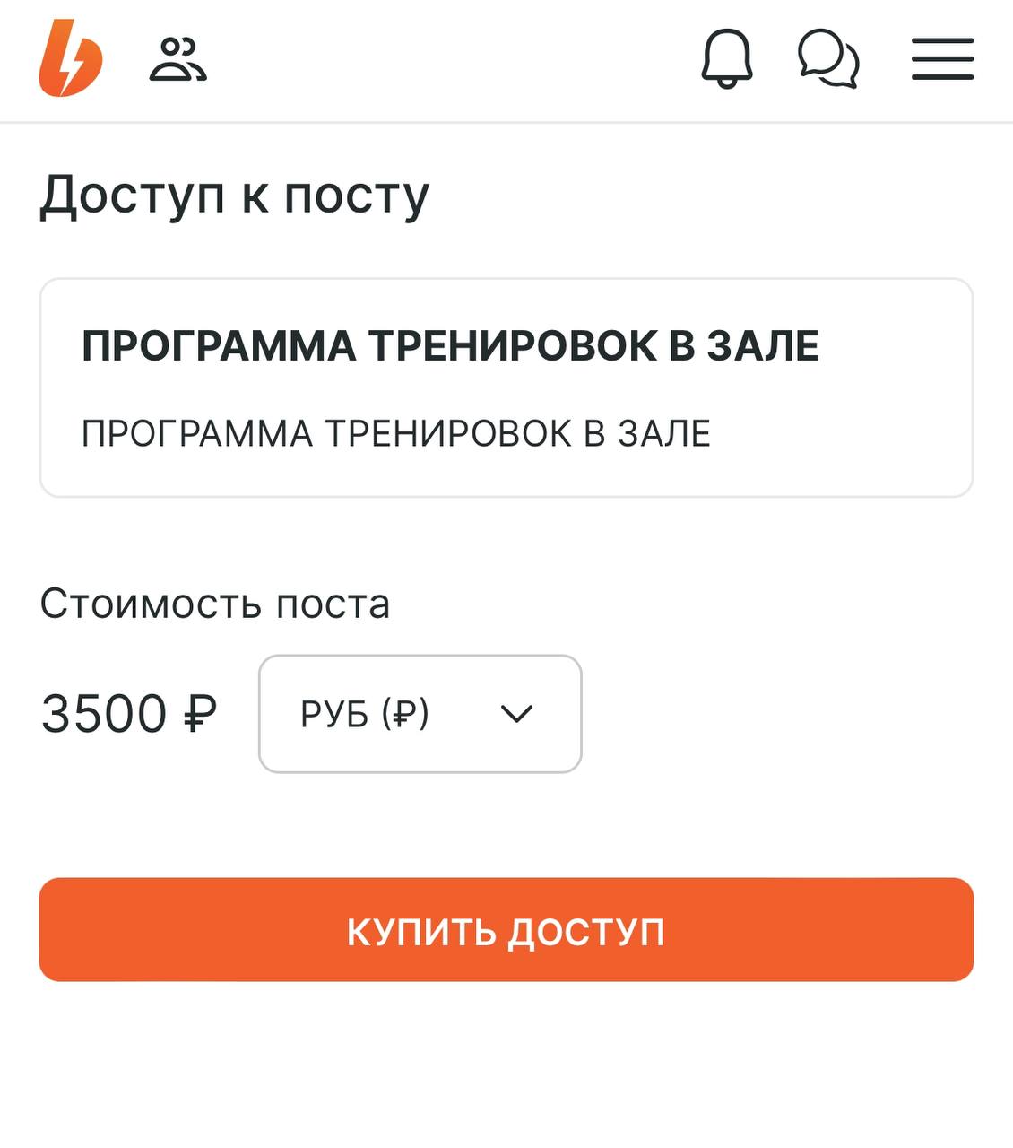
Task: Click the post description text in the card
Action: pos(395,434)
